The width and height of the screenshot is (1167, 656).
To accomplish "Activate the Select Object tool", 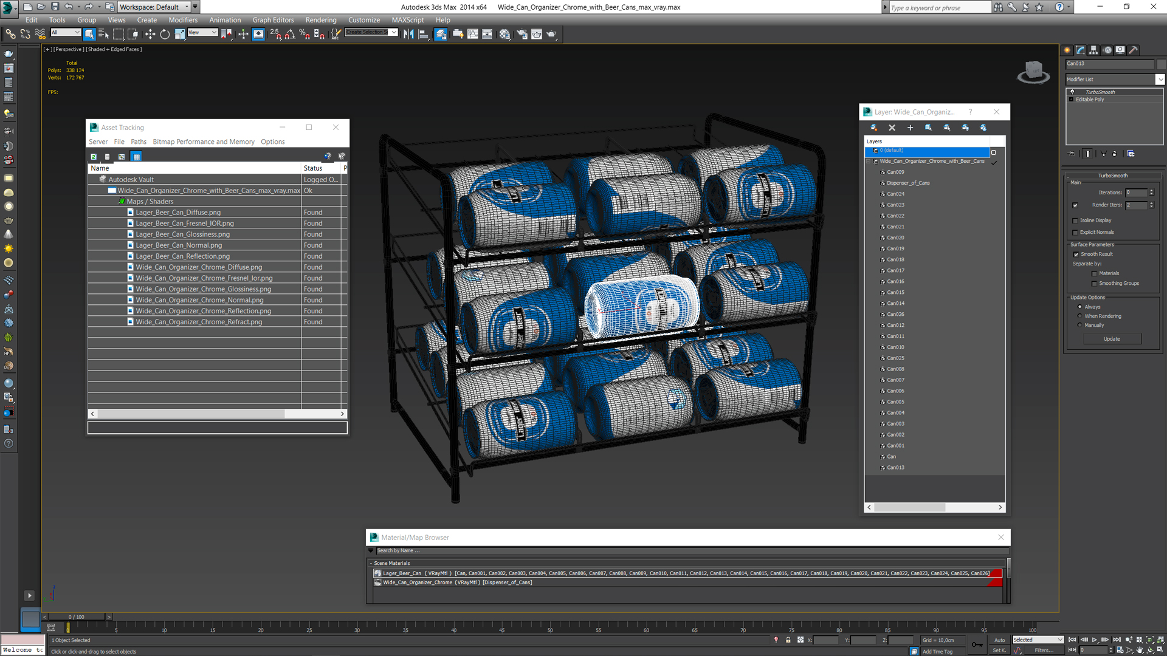I will (x=89, y=34).
